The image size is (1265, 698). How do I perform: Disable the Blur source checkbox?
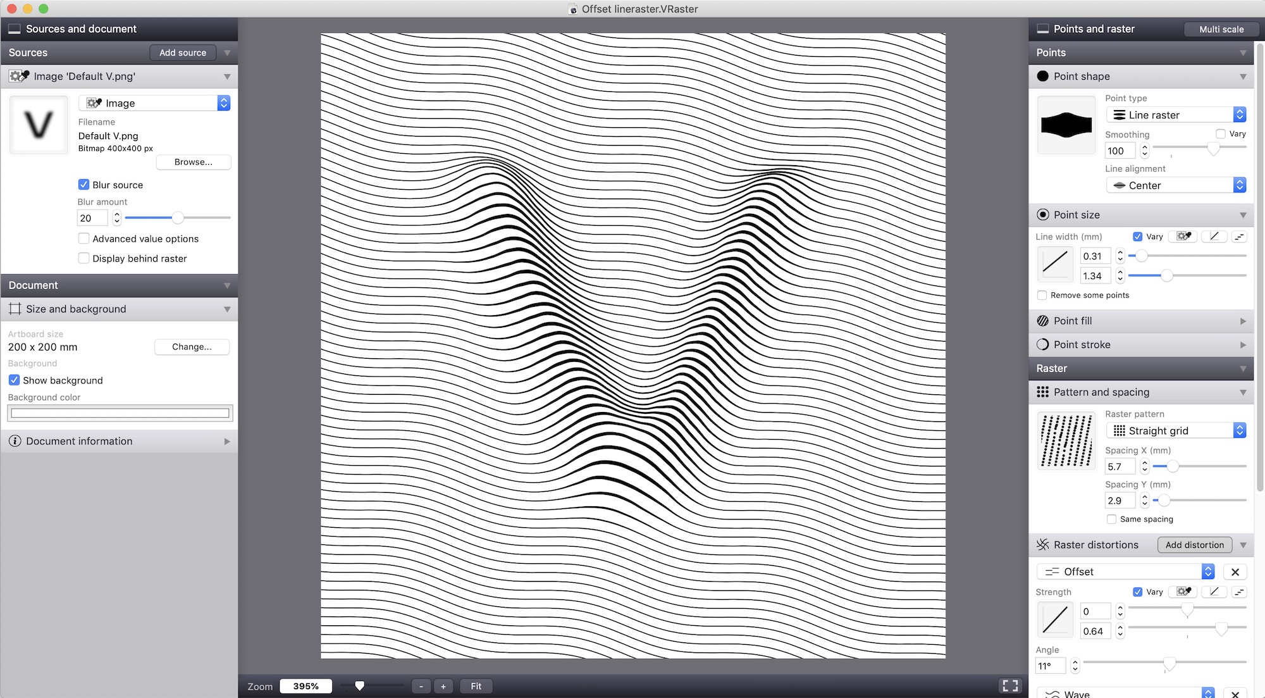point(83,184)
